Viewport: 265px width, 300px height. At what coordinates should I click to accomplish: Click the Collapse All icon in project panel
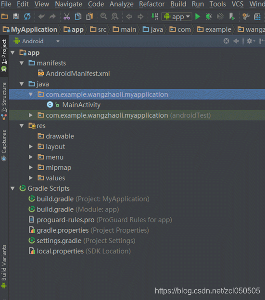pyautogui.click(x=236, y=41)
